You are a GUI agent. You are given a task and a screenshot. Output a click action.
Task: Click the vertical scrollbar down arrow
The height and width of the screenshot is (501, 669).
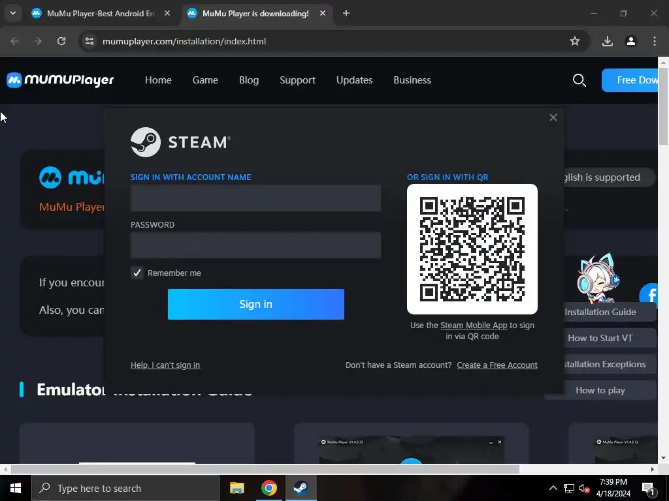click(x=664, y=459)
